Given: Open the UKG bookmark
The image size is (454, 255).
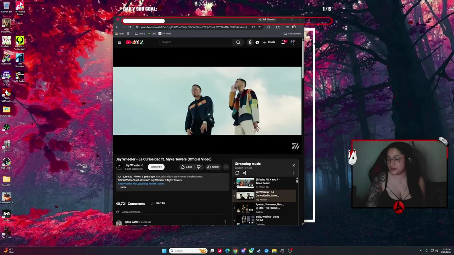Looking at the screenshot, I should (151, 34).
